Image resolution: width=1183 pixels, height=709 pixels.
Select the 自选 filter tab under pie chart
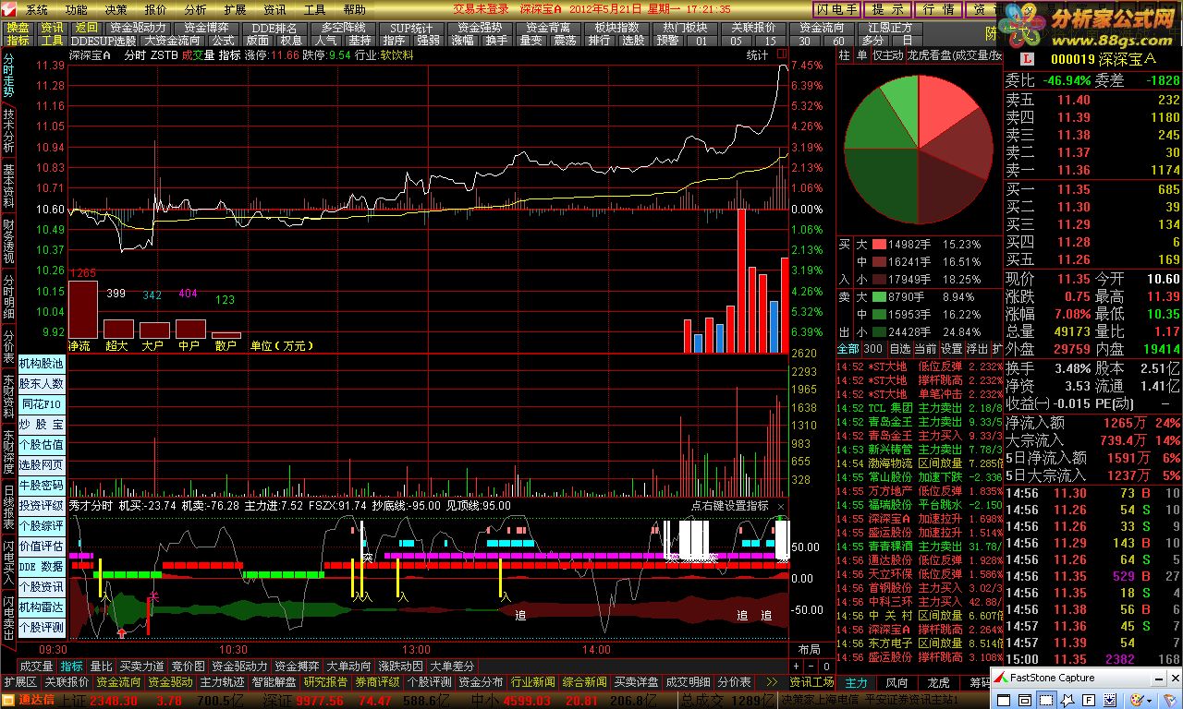[899, 349]
